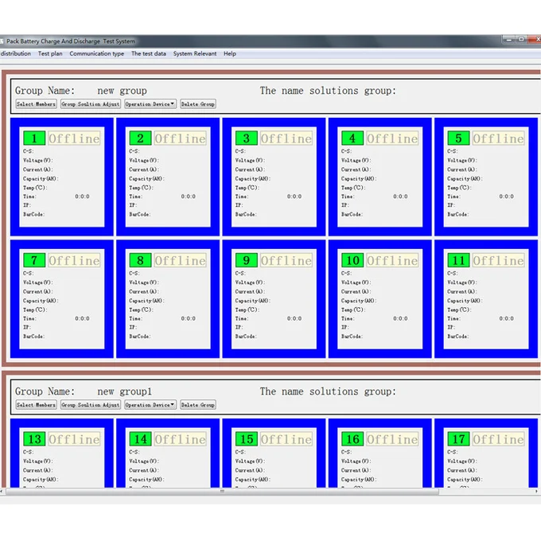Open The test data menu
541x541 pixels.
[149, 54]
